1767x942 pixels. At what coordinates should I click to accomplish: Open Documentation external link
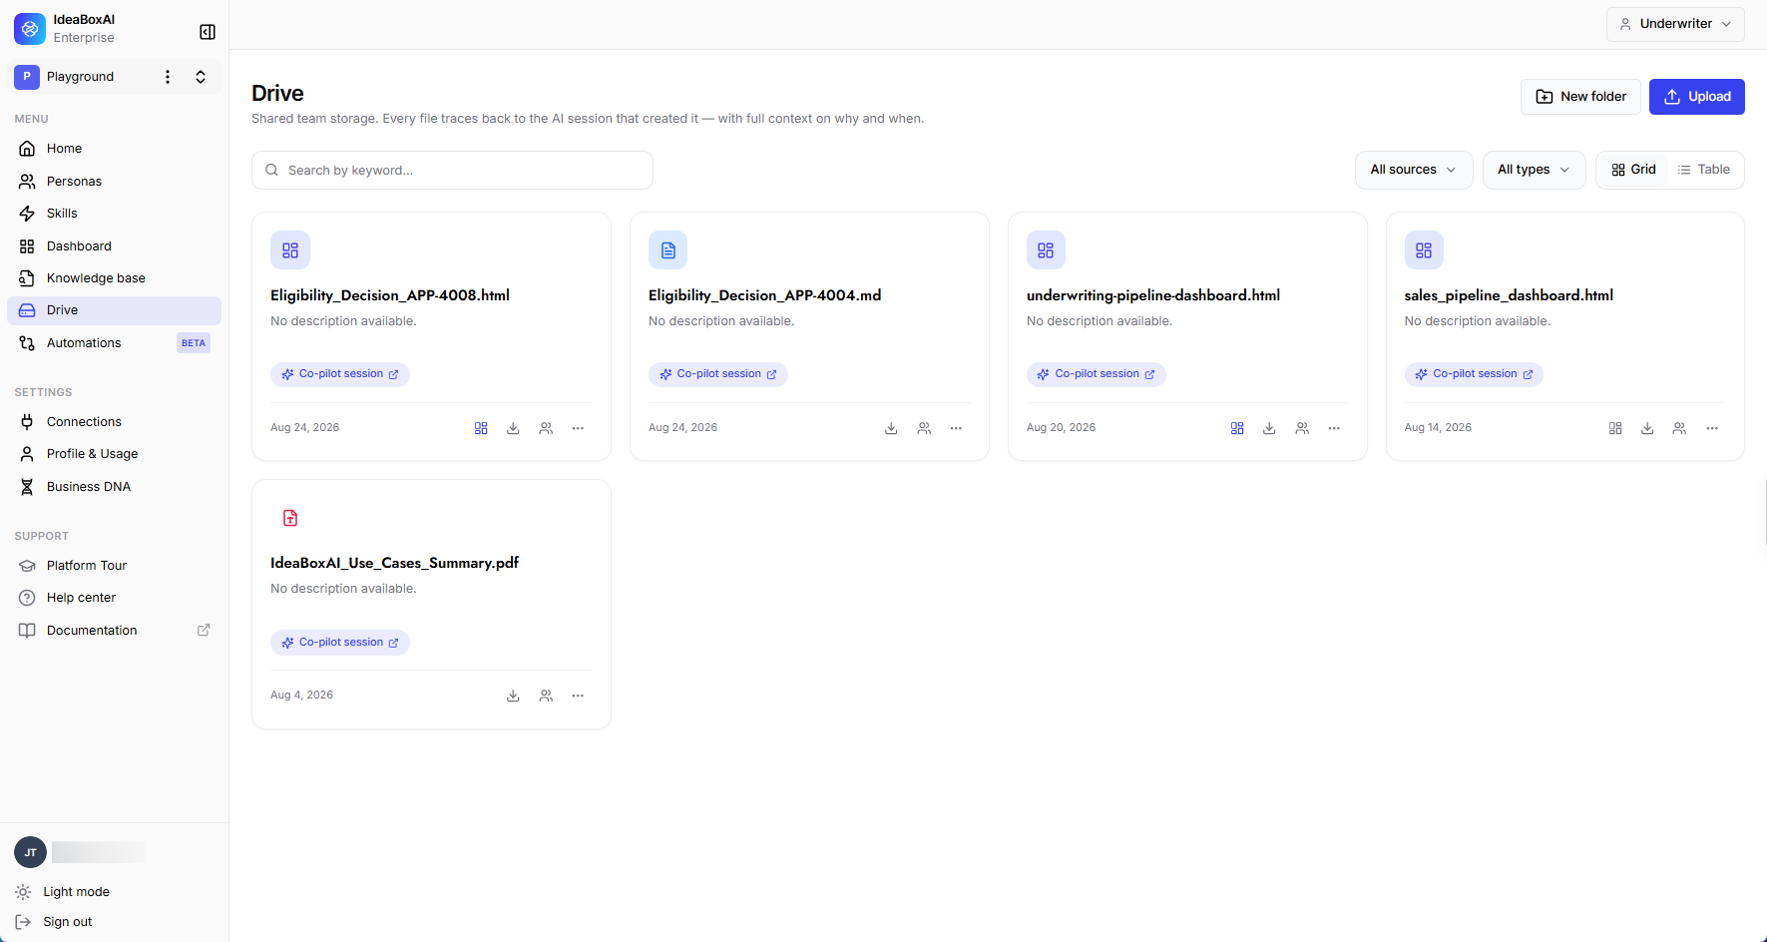(114, 631)
